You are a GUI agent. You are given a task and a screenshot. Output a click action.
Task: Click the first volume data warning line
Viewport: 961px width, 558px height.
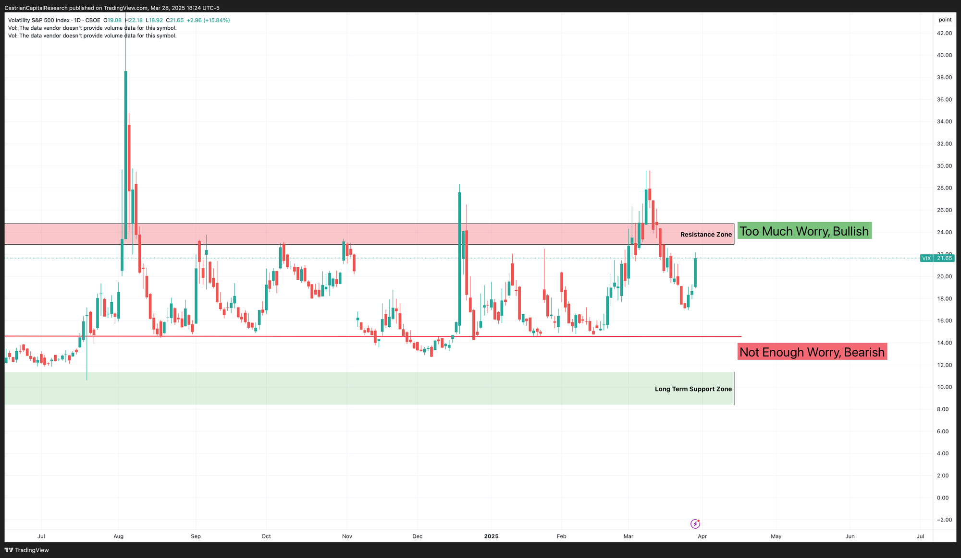click(x=92, y=28)
